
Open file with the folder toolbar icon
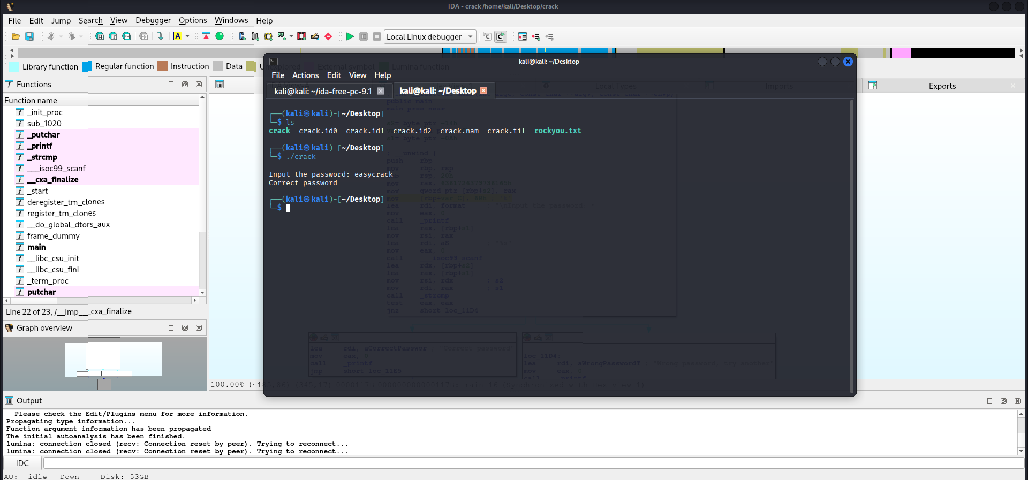pyautogui.click(x=16, y=36)
